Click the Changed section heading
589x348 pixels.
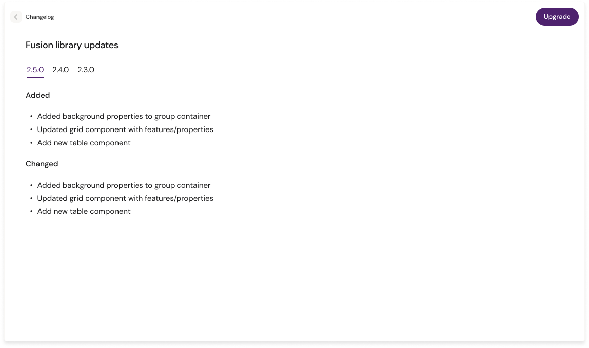42,164
